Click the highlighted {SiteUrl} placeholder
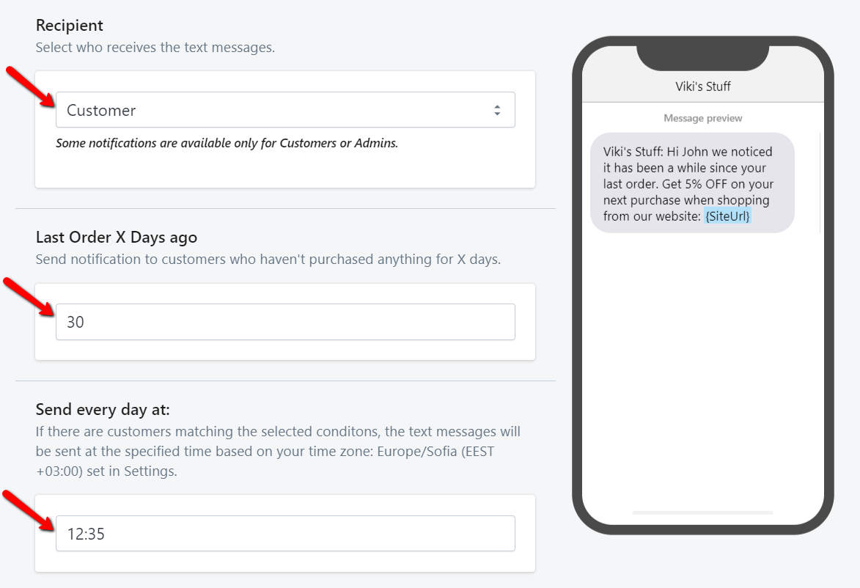 (727, 216)
